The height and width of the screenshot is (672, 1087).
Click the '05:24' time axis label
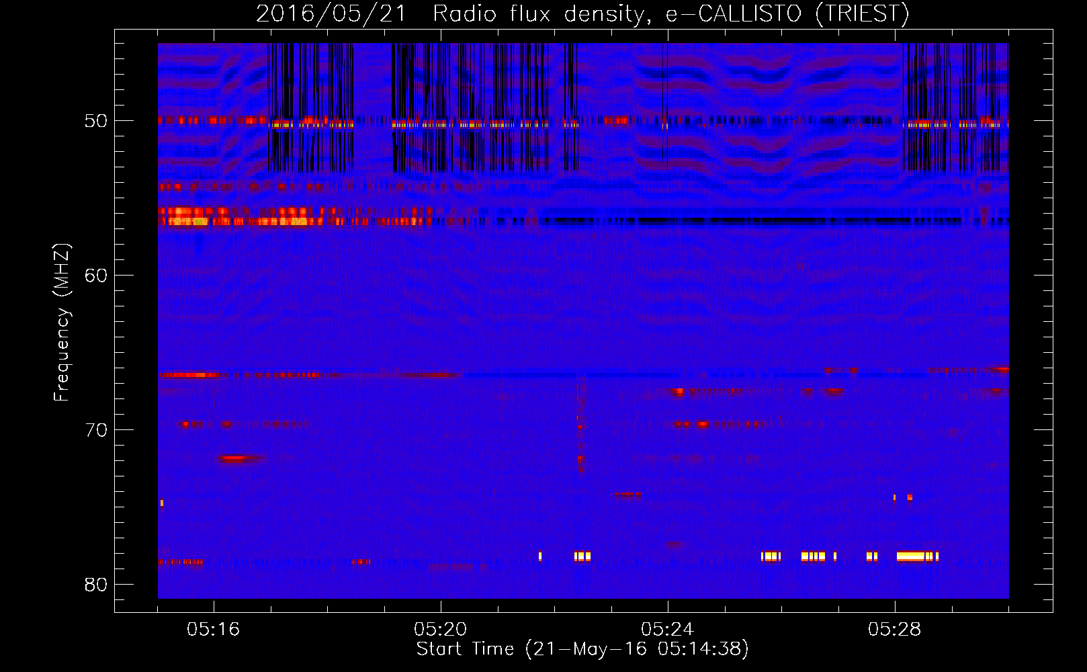tap(668, 630)
